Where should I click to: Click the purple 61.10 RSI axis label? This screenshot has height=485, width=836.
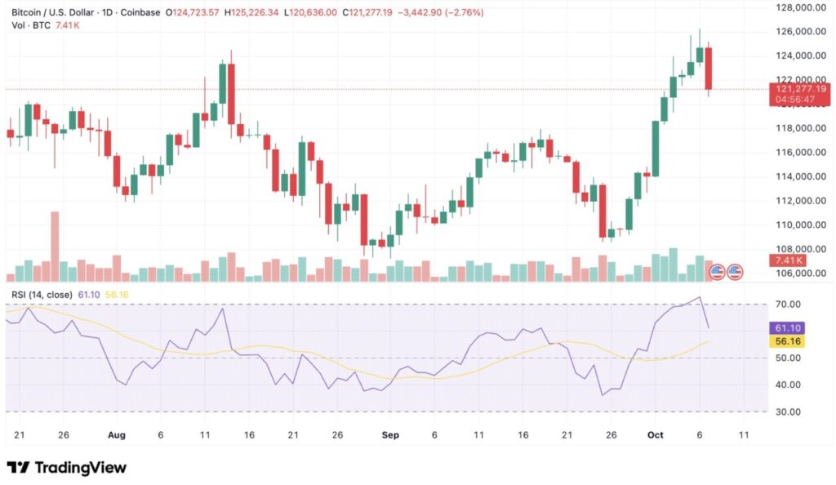point(785,327)
